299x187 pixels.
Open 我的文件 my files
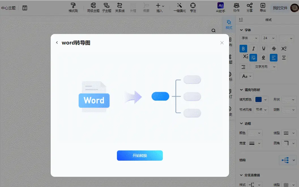click(280, 8)
